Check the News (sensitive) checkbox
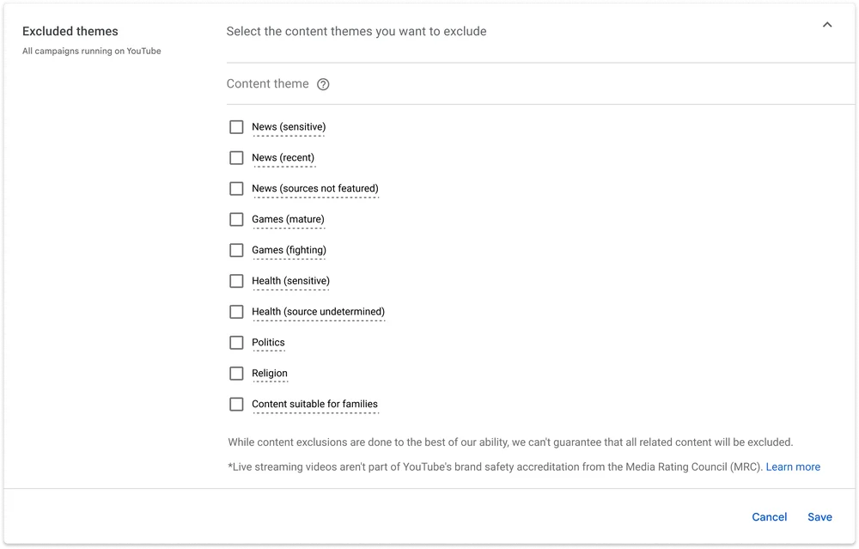This screenshot has height=549, width=859. click(x=236, y=127)
